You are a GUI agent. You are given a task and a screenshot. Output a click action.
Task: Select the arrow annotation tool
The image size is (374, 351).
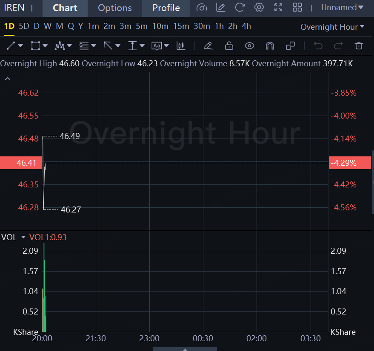point(108,45)
